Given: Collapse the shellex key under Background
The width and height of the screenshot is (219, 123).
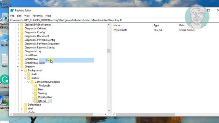Looking at the screenshot, I should click(25, 78).
